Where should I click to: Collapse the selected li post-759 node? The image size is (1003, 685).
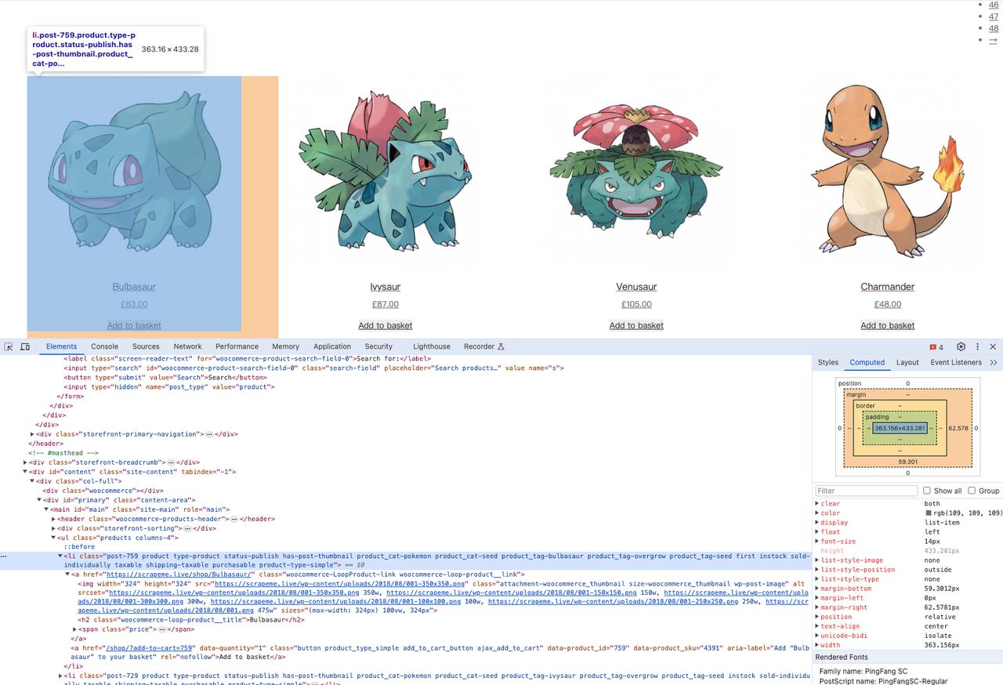pyautogui.click(x=60, y=556)
